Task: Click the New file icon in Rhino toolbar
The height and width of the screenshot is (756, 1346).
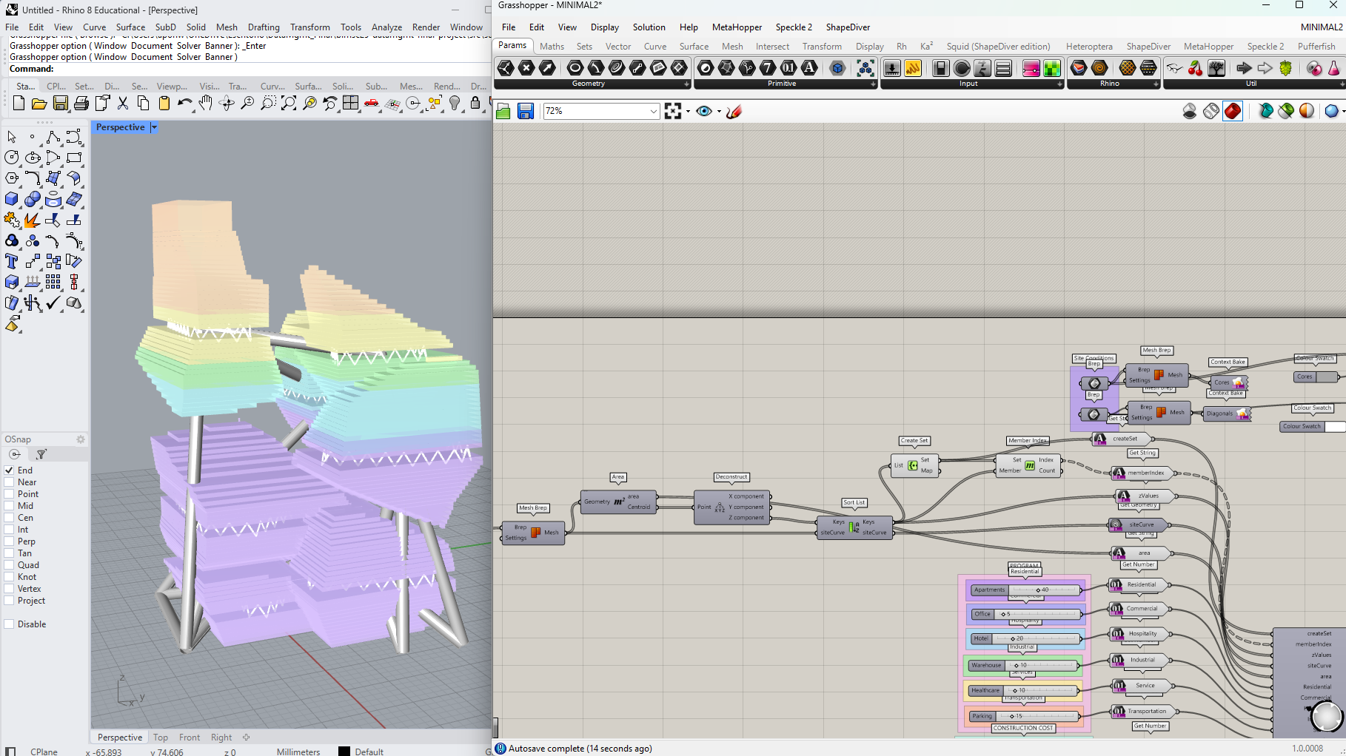Action: (19, 104)
